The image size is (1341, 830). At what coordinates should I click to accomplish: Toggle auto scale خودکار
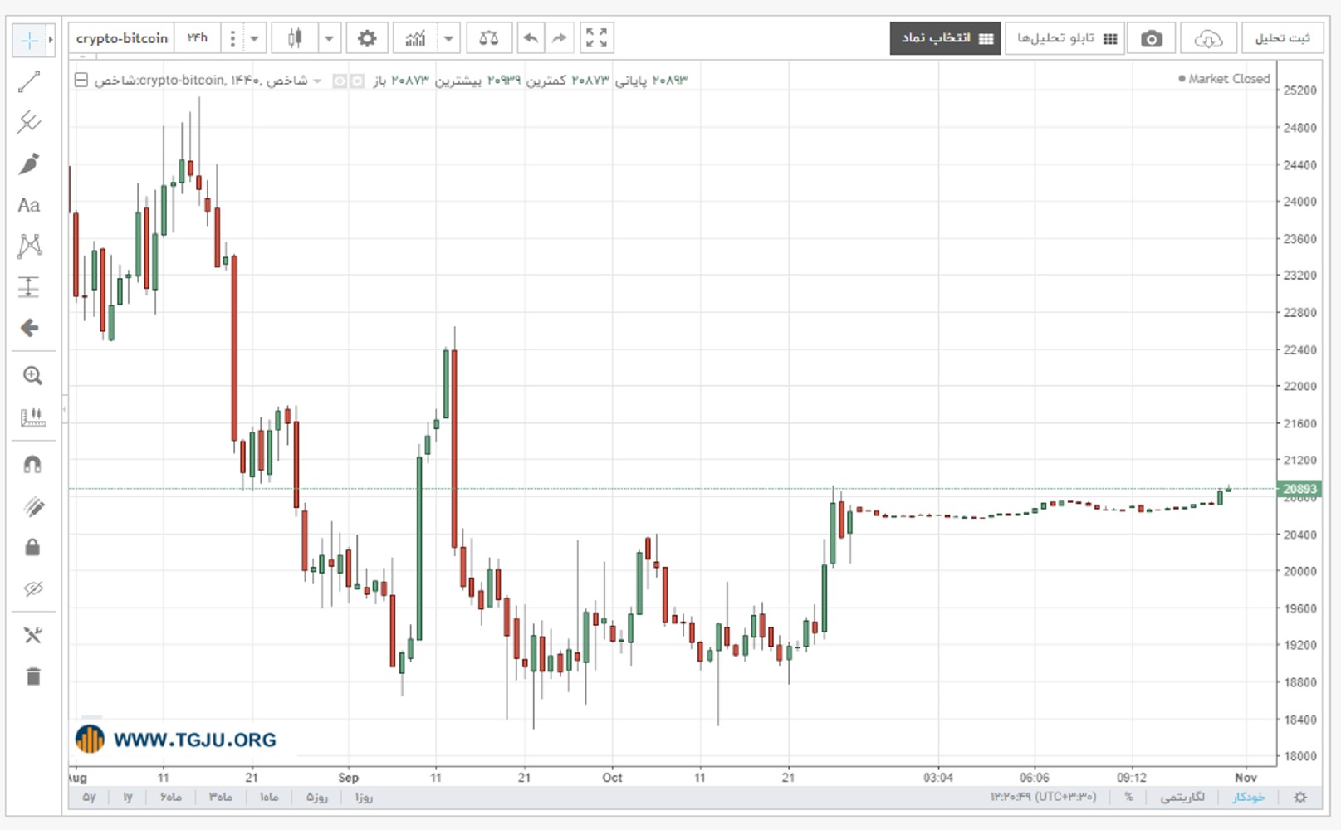[1249, 797]
